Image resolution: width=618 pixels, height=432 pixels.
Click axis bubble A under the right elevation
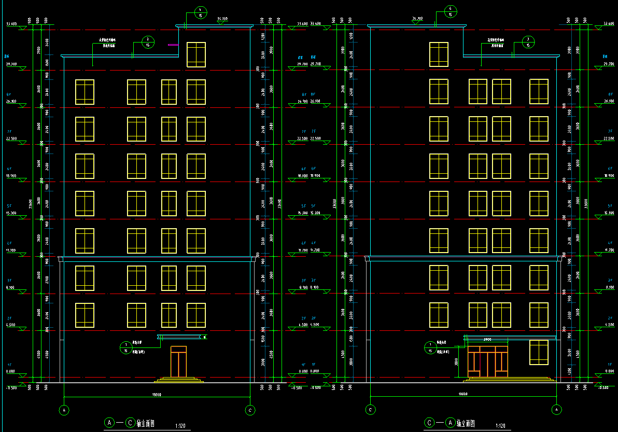pyautogui.click(x=556, y=410)
